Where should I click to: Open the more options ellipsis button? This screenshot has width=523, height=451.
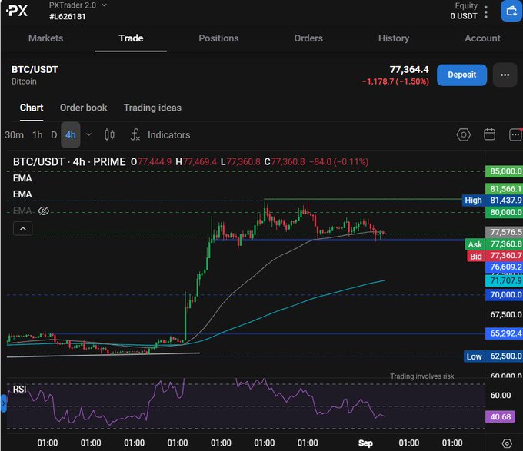(x=505, y=75)
